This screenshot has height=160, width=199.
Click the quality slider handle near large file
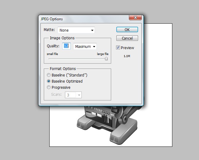point(106,59)
